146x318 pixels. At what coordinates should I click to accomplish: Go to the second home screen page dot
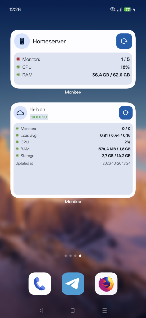[71, 256]
